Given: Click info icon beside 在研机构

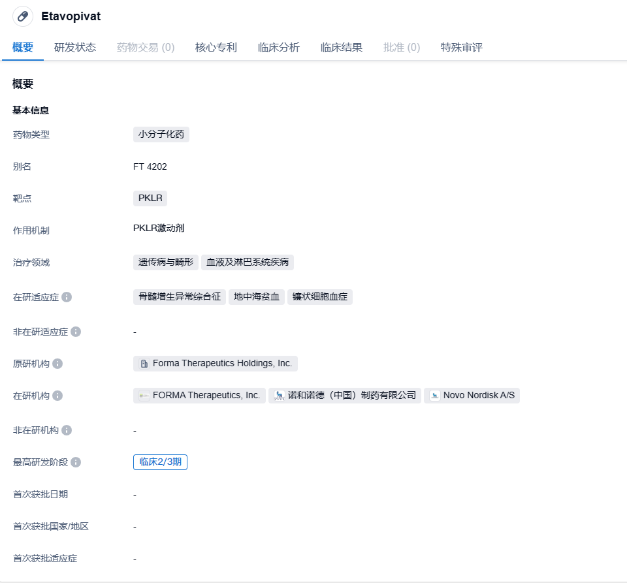Looking at the screenshot, I should pos(57,396).
